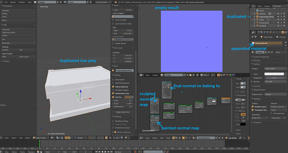Open the Displacement Default dropdown
Viewport: 288px width, 153px height.
(275, 94)
